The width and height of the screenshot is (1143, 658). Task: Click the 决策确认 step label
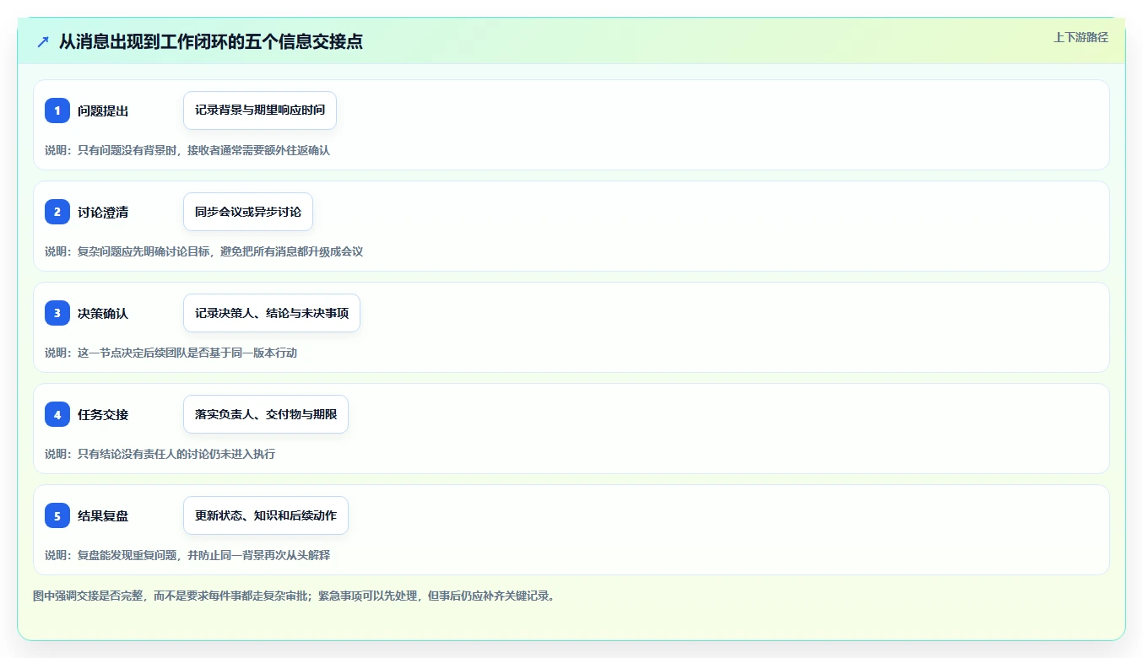coord(103,313)
